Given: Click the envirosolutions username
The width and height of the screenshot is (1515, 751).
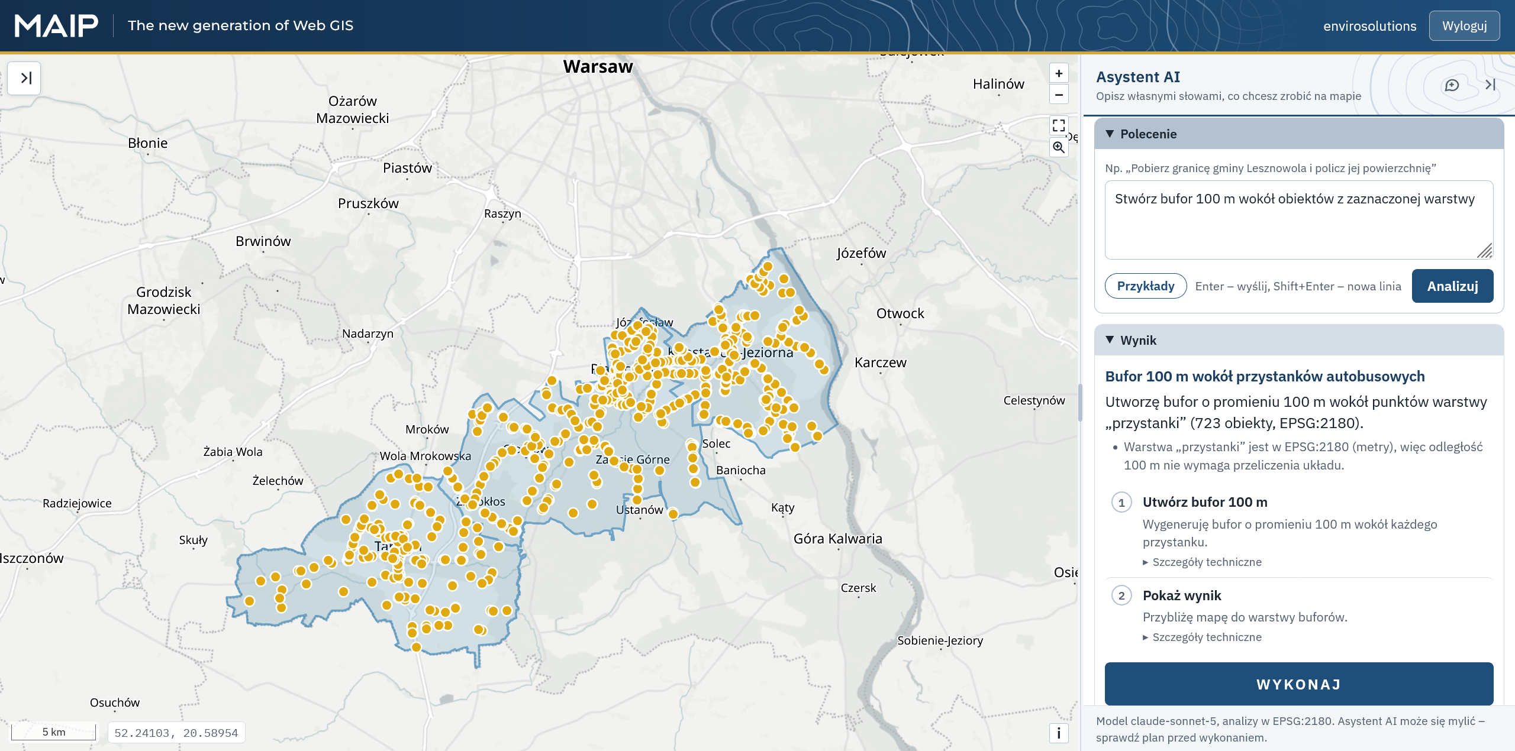Looking at the screenshot, I should 1369,26.
